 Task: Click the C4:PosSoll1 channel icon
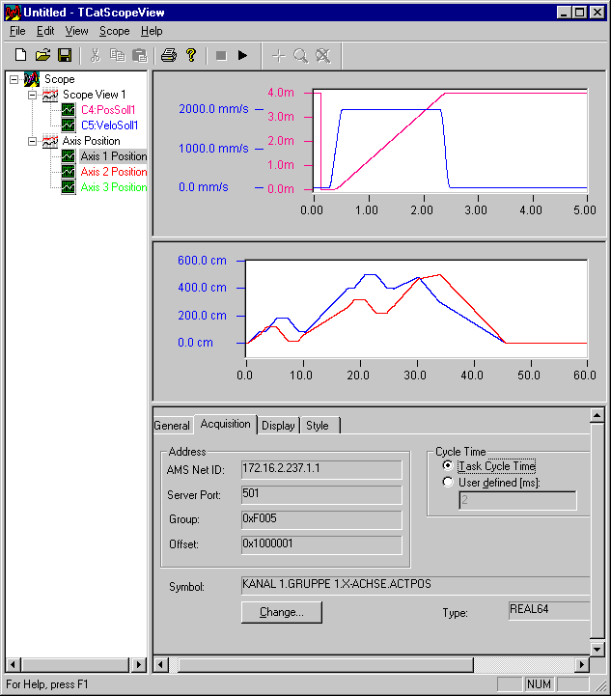(69, 110)
